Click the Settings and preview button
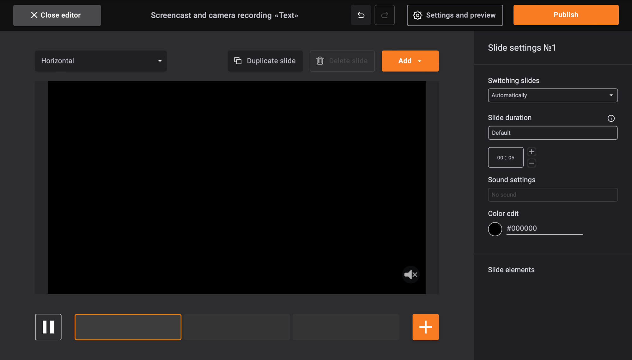Screen dimensions: 632x360 pos(455,15)
